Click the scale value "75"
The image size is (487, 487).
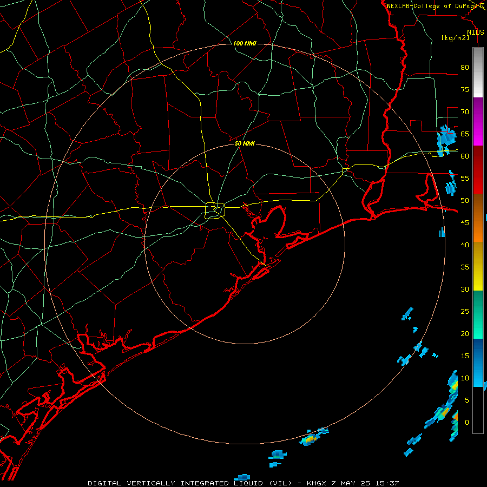[x=465, y=89]
